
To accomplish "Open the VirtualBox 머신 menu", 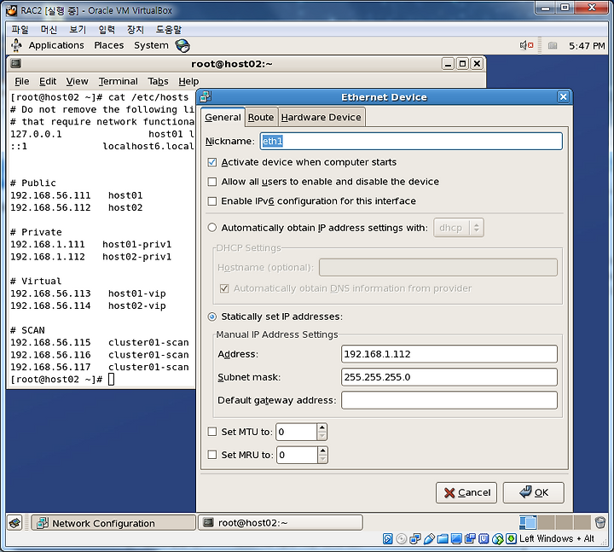I will [49, 29].
